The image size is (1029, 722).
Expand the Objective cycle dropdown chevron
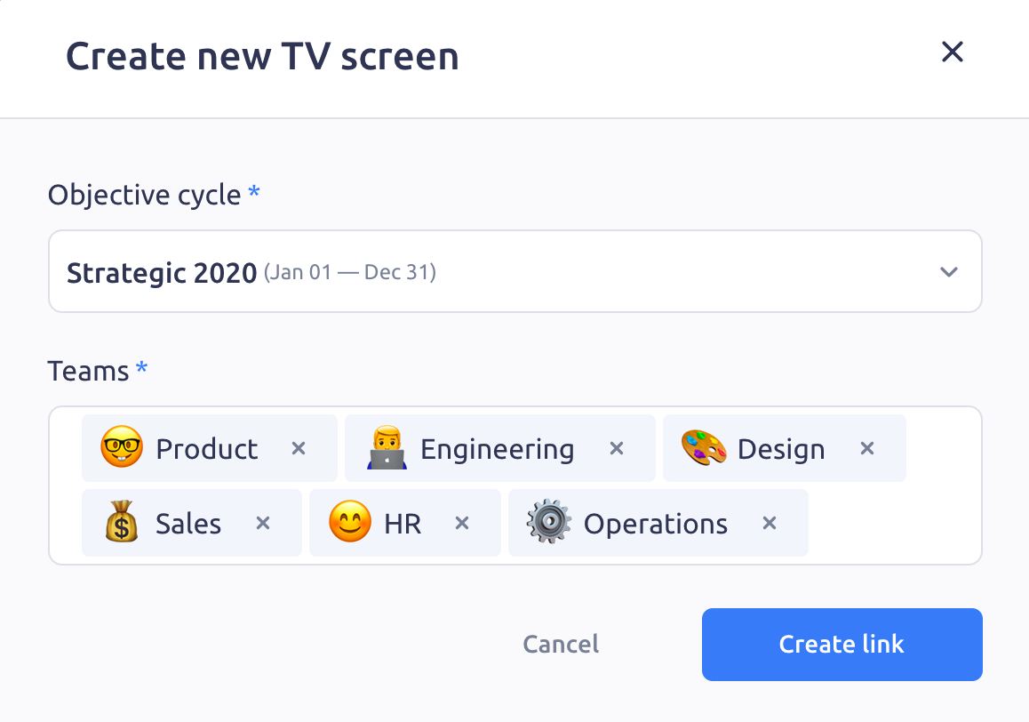(949, 272)
